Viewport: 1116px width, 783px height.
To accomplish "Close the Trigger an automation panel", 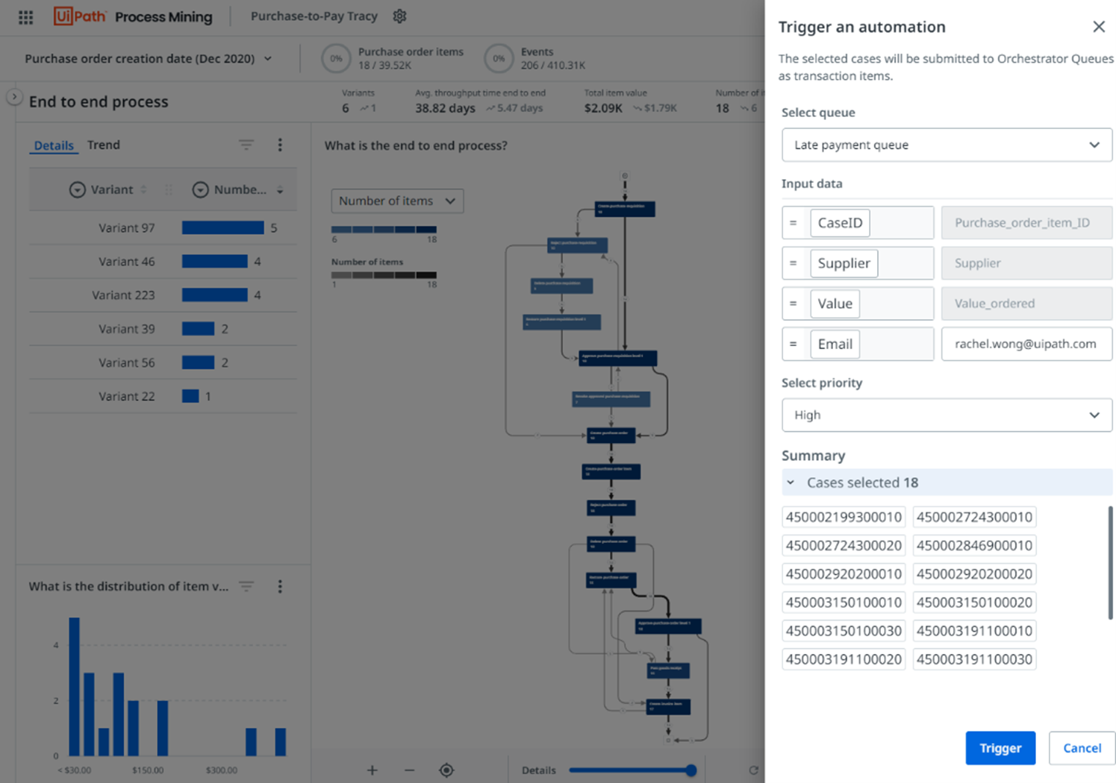I will coord(1099,27).
